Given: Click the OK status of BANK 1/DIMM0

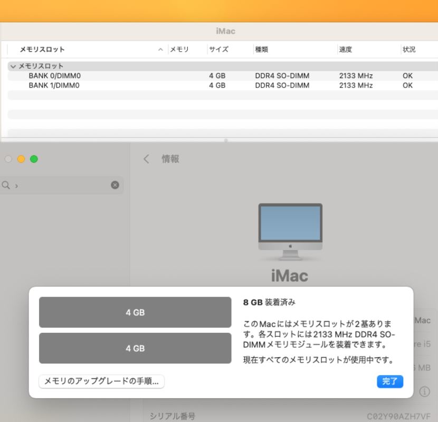Looking at the screenshot, I should point(407,85).
